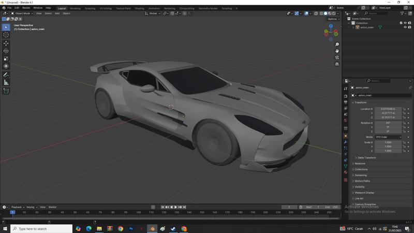Viewport: 414px width, 233px height.
Task: Open rotation Mode XYZ Euler dropdown
Action: click(x=388, y=137)
